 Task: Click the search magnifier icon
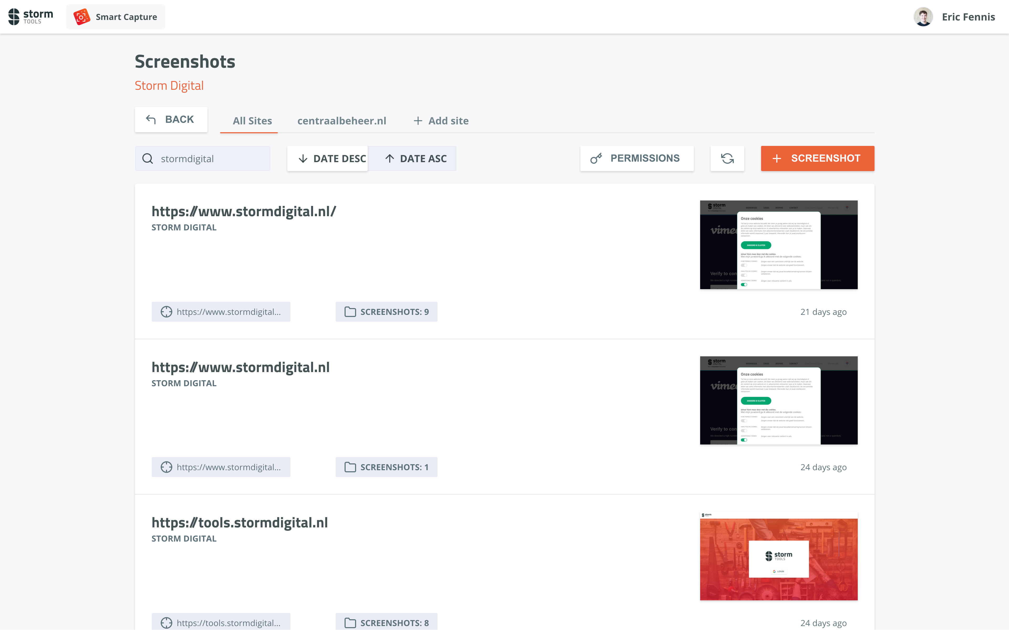click(148, 159)
